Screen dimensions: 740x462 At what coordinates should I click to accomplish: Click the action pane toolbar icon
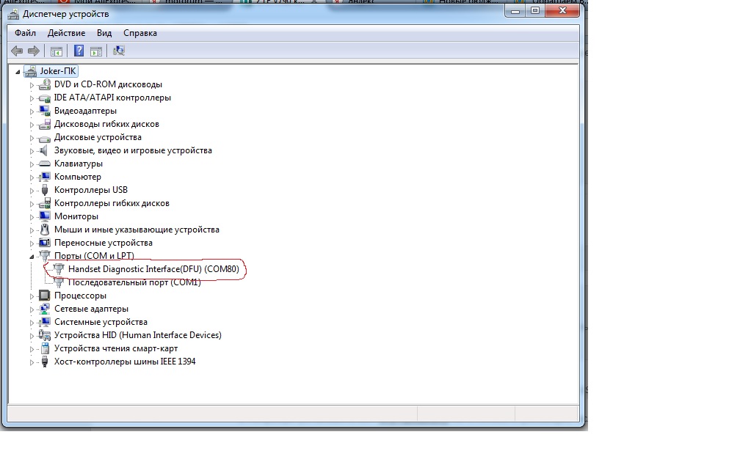coord(96,51)
